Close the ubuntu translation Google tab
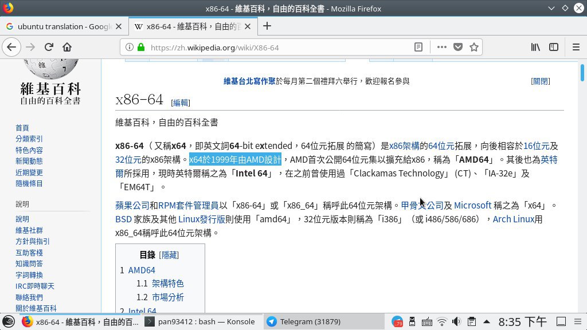This screenshot has height=330, width=587. (119, 26)
